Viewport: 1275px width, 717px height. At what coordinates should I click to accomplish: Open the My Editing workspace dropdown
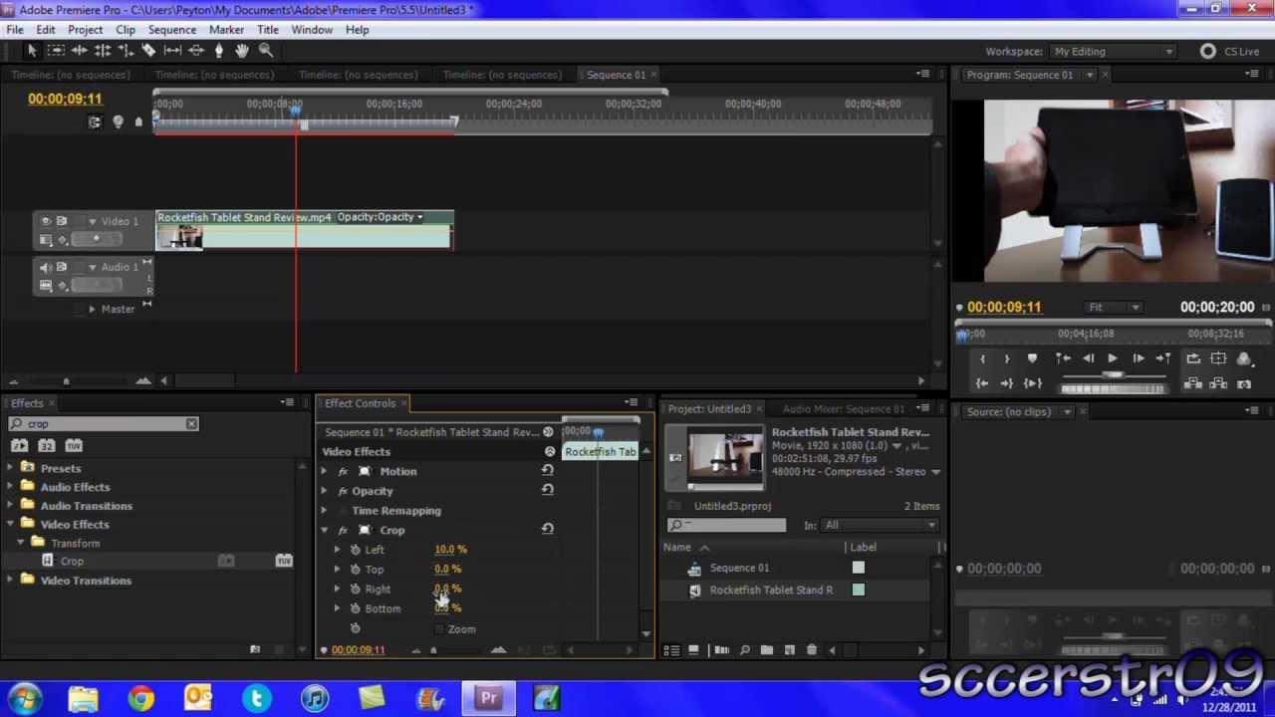click(x=1114, y=52)
